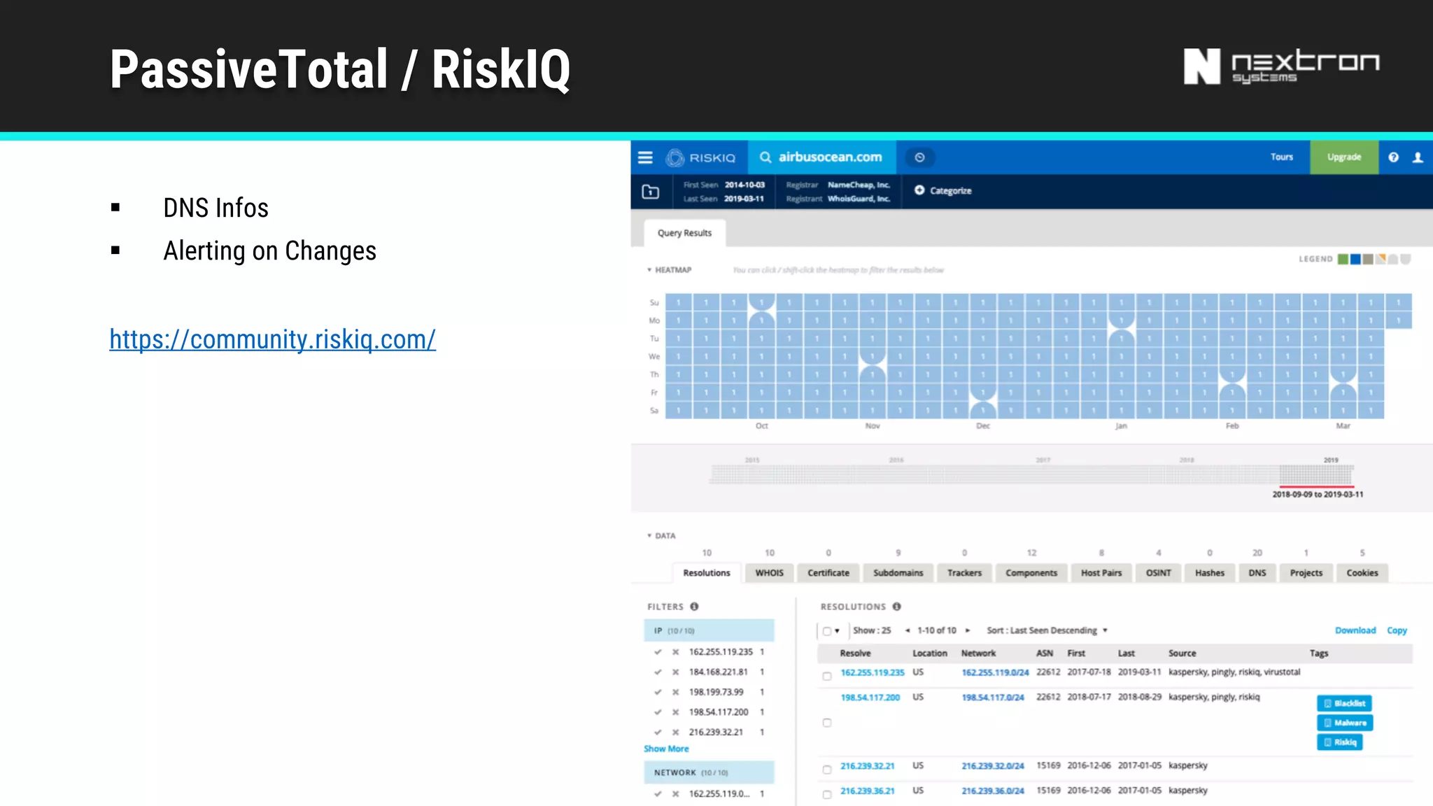Screen dimensions: 1433x806
Task: Include filter checkmark for 162.255.119.235
Action: point(658,652)
